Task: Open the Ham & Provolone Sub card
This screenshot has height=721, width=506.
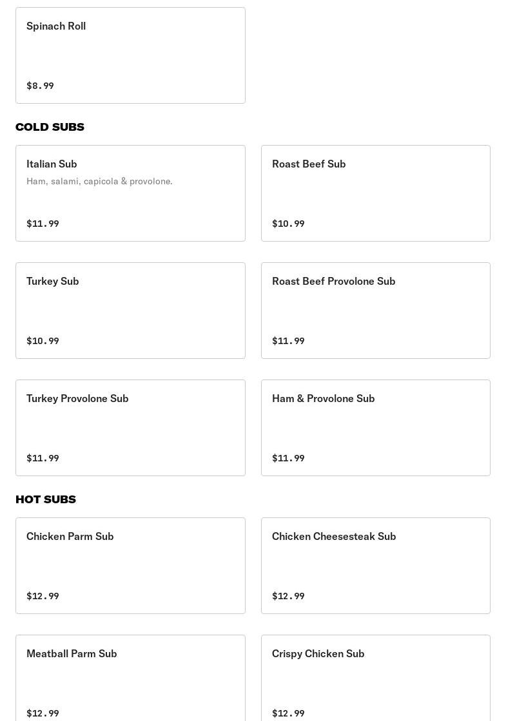Action: coord(375,428)
